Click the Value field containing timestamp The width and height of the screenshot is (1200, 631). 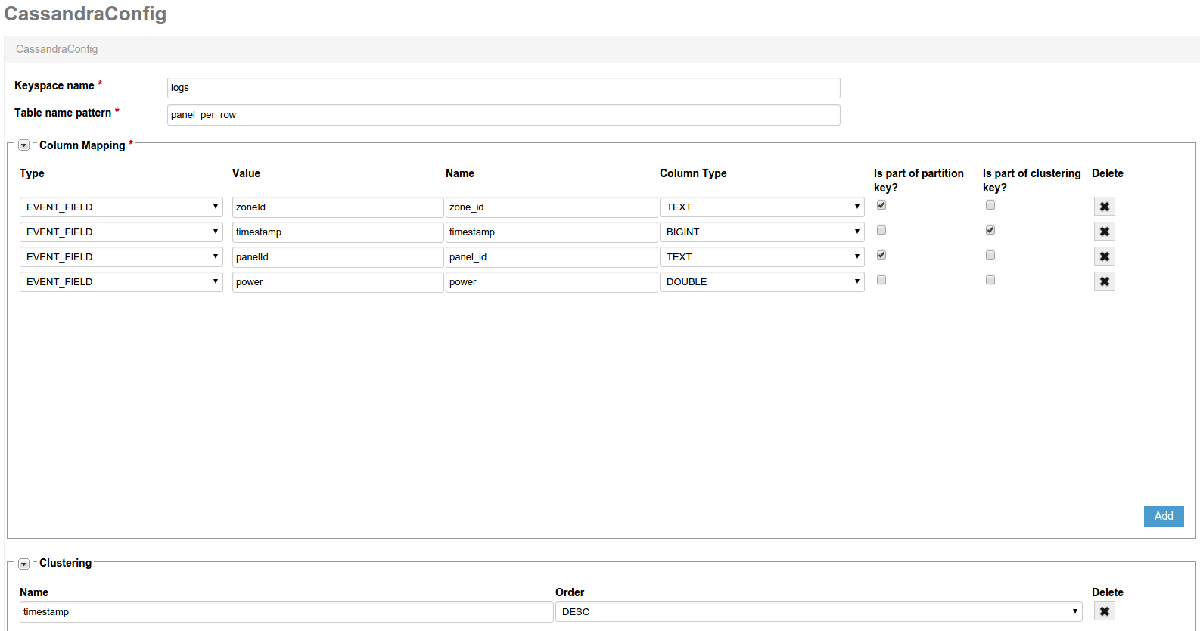coord(337,232)
